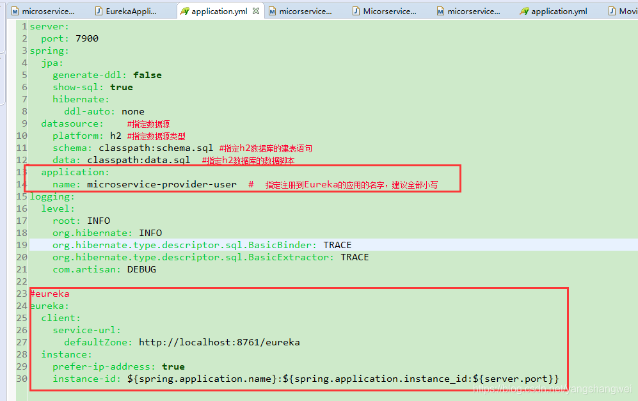
Task: Click the show-sql true value
Action: 122,87
